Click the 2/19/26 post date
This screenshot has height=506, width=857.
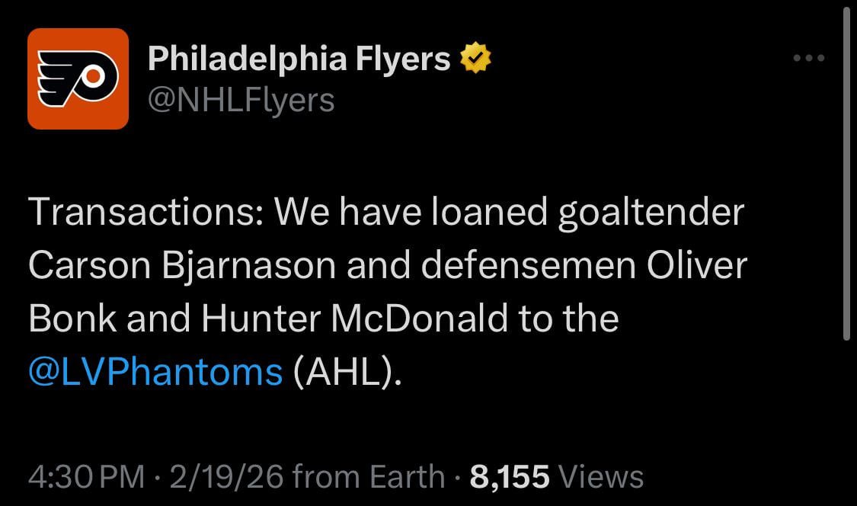coord(226,477)
